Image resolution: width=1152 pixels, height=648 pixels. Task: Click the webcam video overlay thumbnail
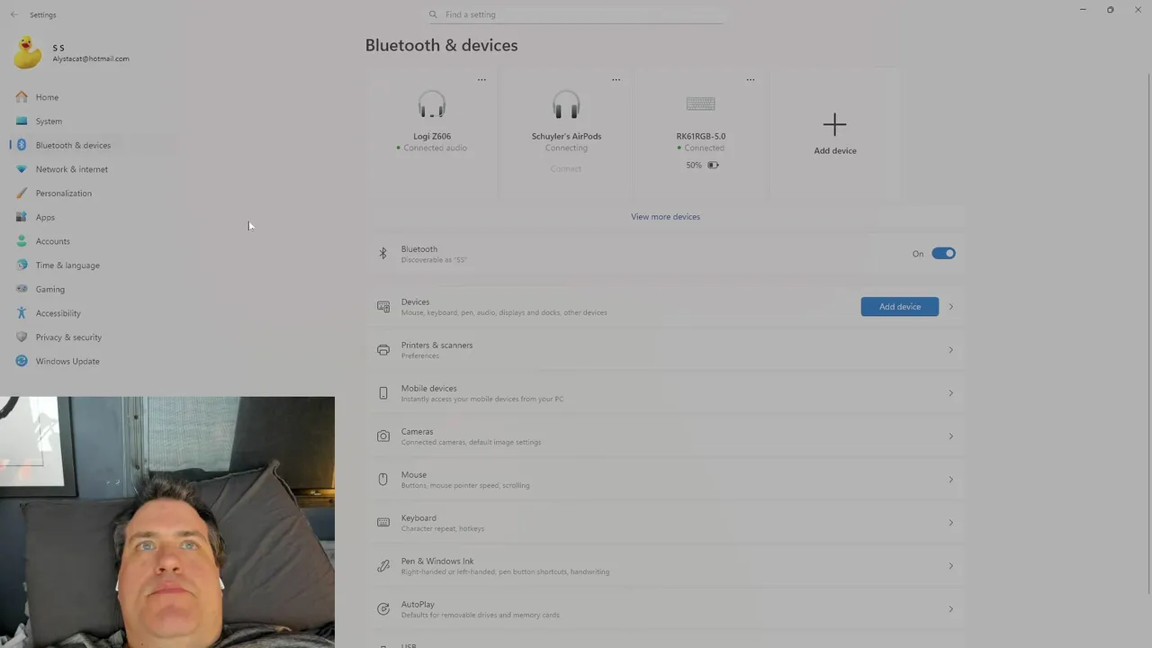click(x=167, y=522)
